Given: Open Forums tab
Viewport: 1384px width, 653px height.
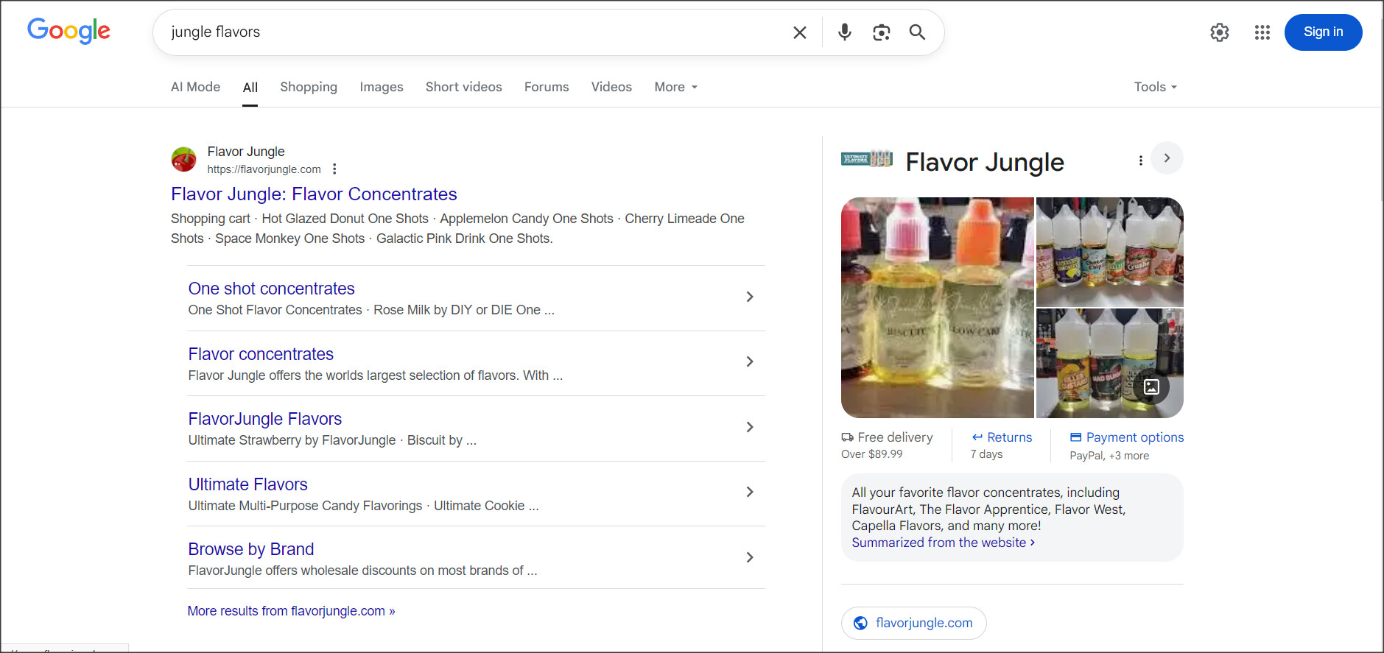Looking at the screenshot, I should 547,87.
